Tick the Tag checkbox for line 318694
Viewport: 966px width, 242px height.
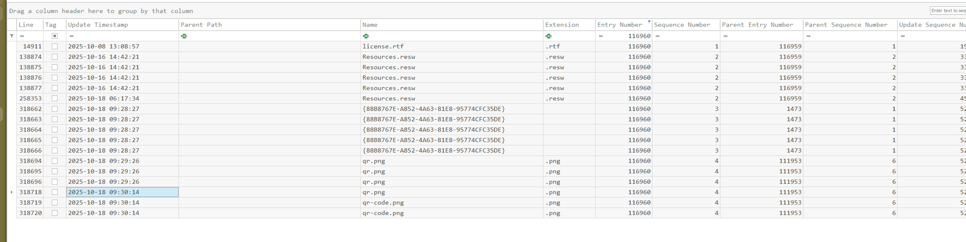tap(55, 161)
